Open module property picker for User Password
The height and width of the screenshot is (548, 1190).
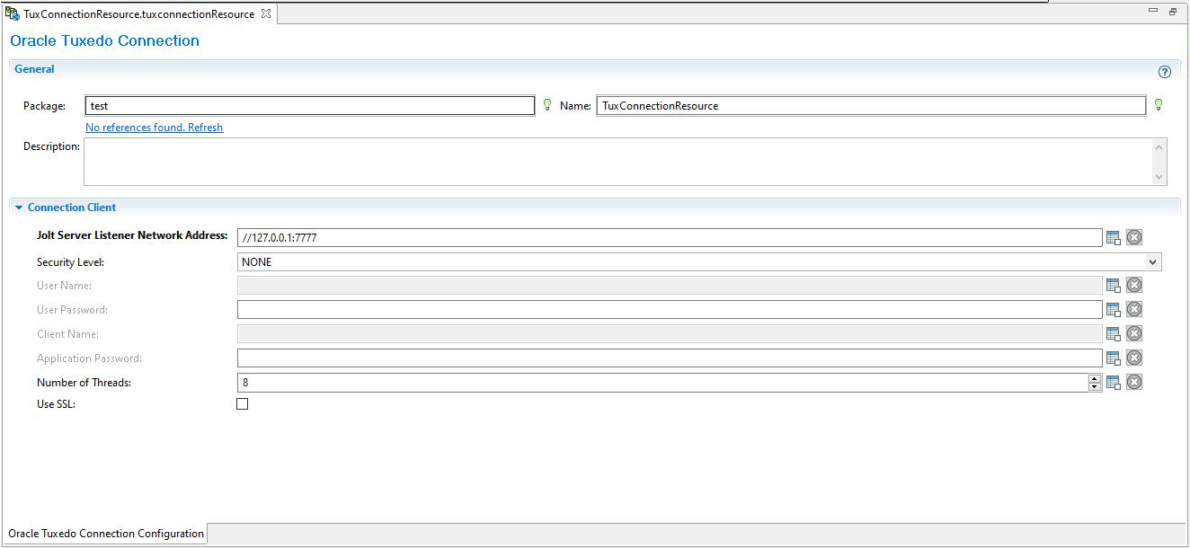pyautogui.click(x=1114, y=310)
